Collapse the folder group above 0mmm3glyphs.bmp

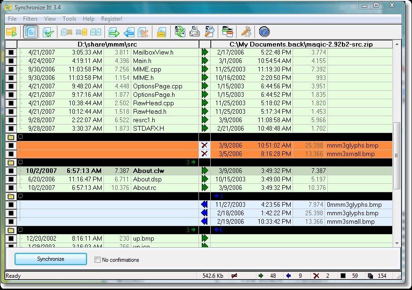20,196
